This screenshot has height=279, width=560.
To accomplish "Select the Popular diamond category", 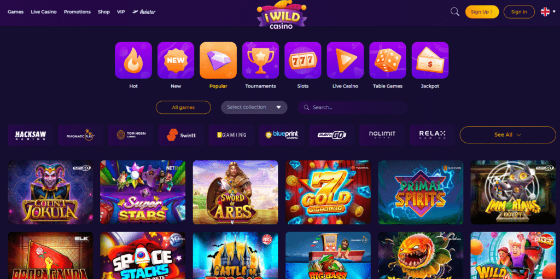I will point(218,60).
